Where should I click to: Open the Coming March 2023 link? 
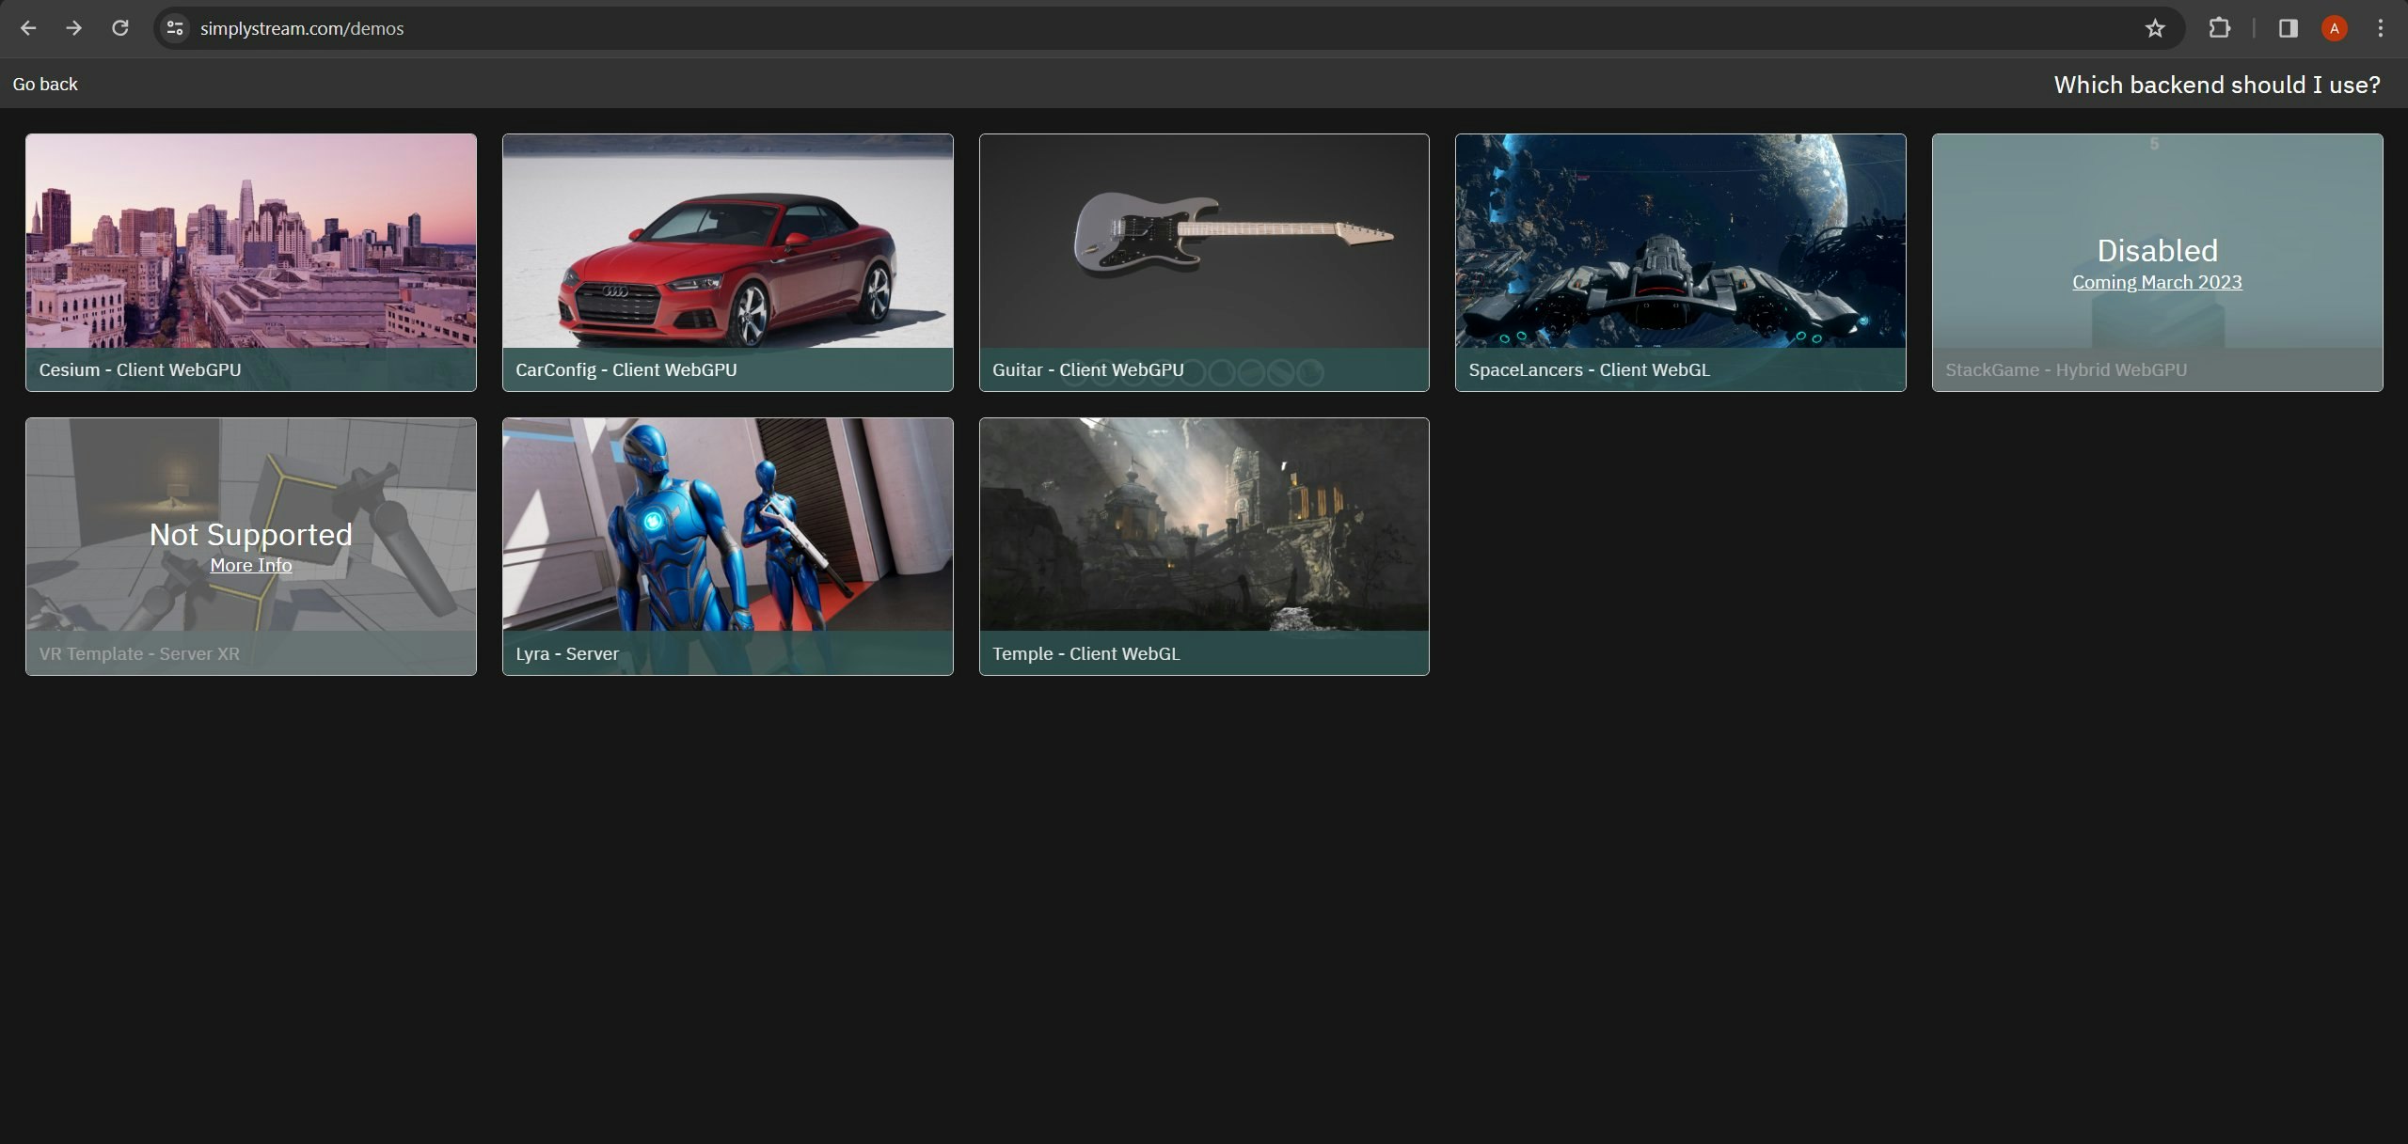[x=2157, y=282]
